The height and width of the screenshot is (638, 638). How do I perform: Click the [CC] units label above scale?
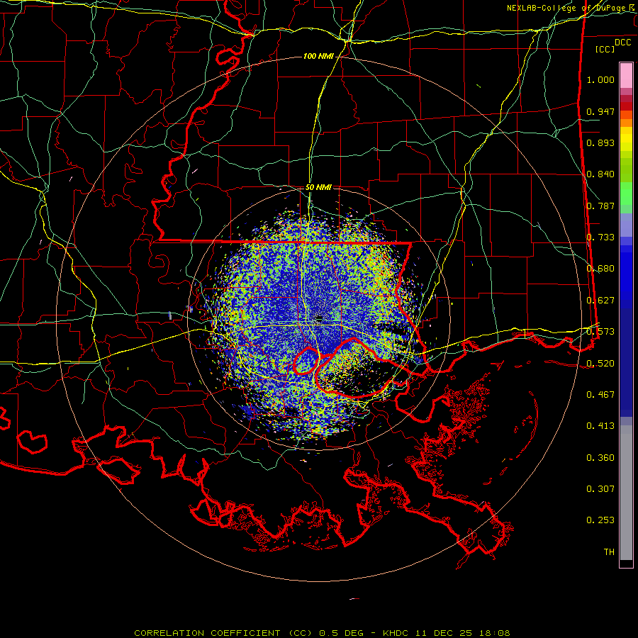tap(605, 49)
